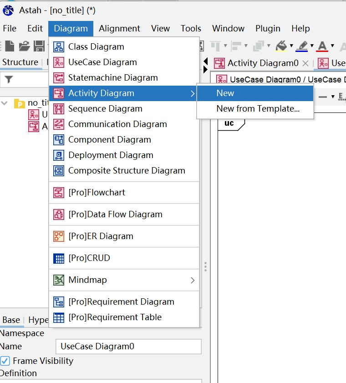Image resolution: width=346 pixels, height=383 pixels.
Task: Close the open Diagram menu
Action: (71, 29)
